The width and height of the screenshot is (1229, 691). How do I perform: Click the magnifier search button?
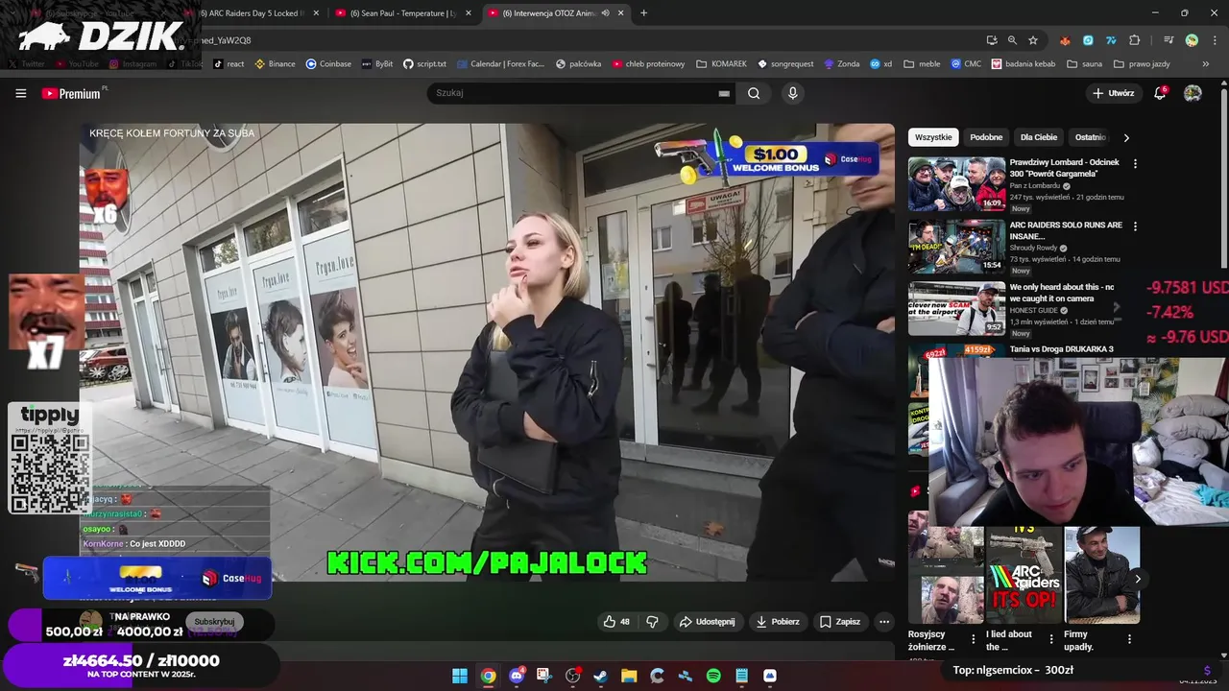coord(754,93)
